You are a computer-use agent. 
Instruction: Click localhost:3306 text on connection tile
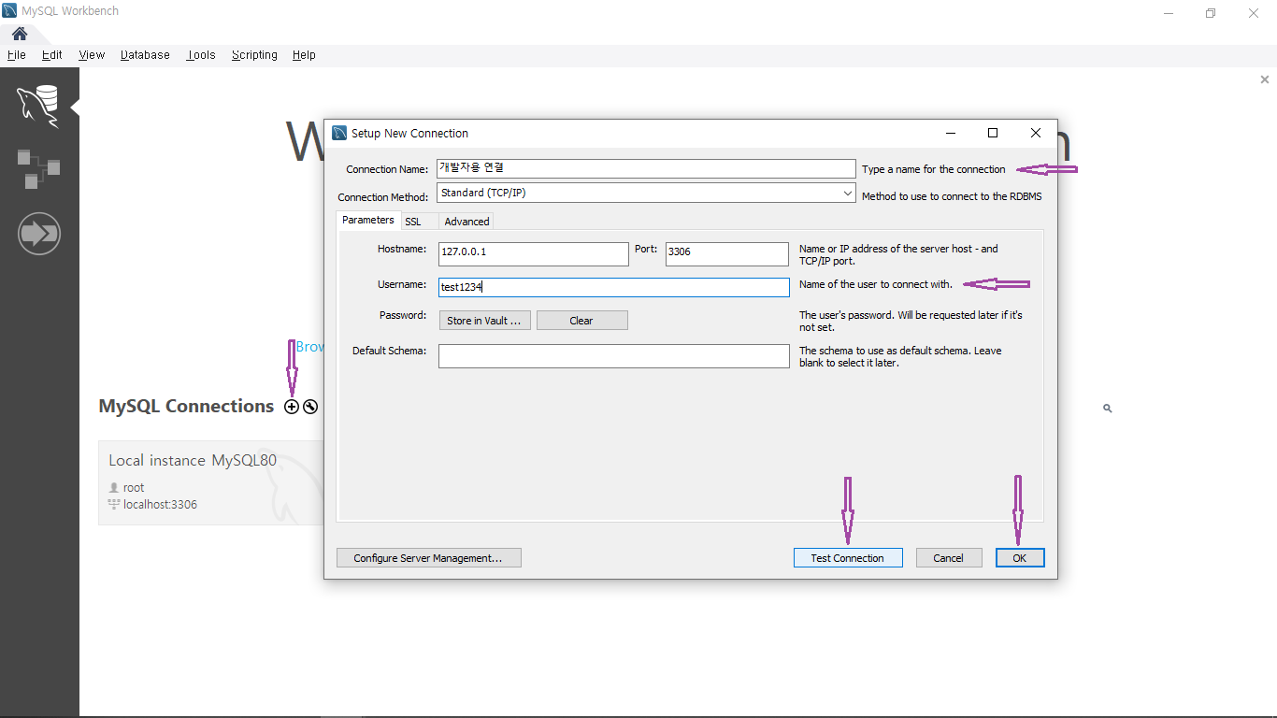coord(160,505)
